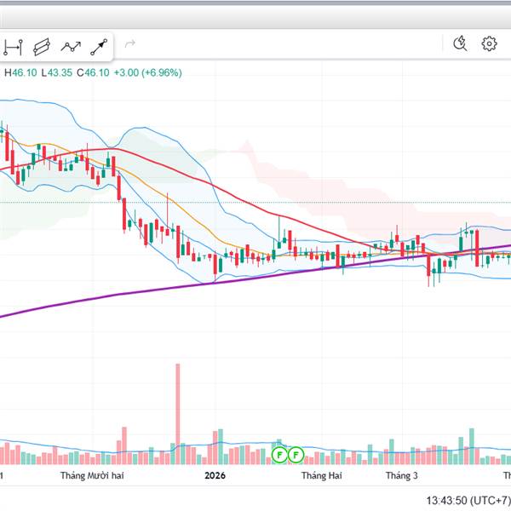Open the quick search lightning icon
This screenshot has height=511, width=511.
point(460,43)
